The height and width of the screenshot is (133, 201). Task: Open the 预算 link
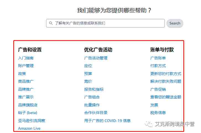(x=88, y=74)
